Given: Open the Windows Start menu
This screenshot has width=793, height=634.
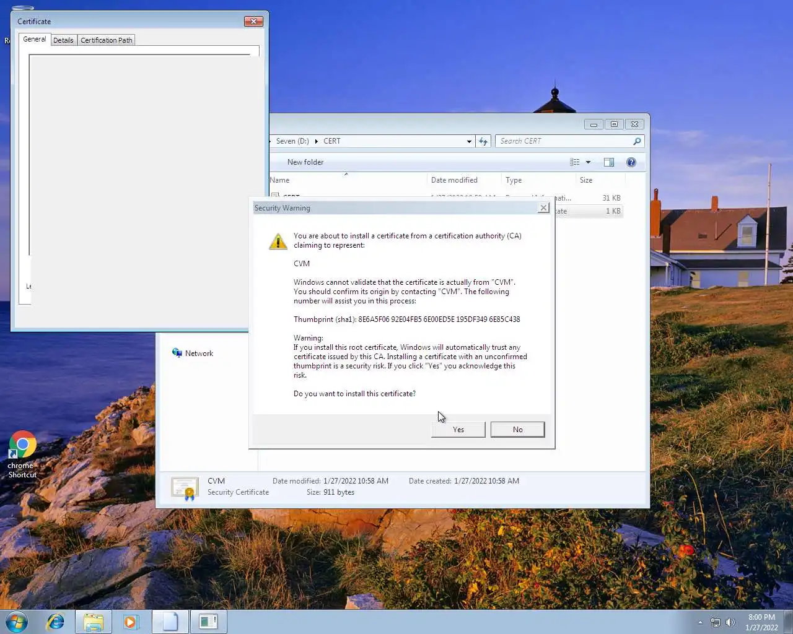Looking at the screenshot, I should coord(17,622).
